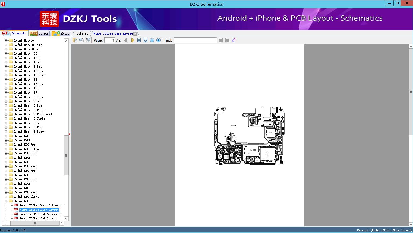
Task: Click the Find text input field
Action: [195, 40]
